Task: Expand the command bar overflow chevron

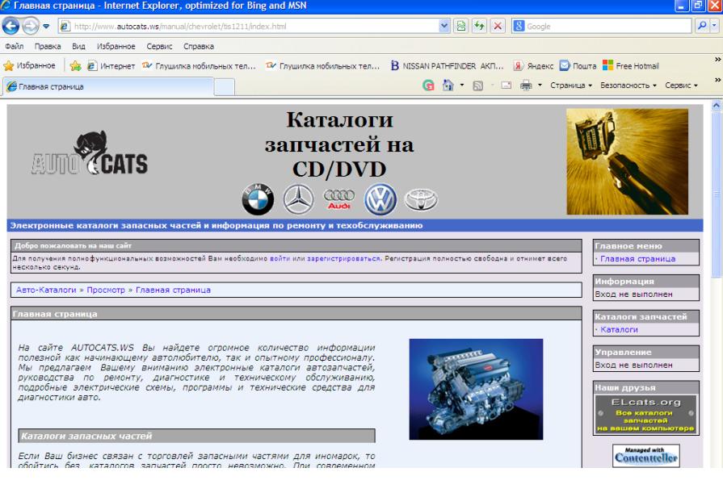Action: pyautogui.click(x=717, y=80)
